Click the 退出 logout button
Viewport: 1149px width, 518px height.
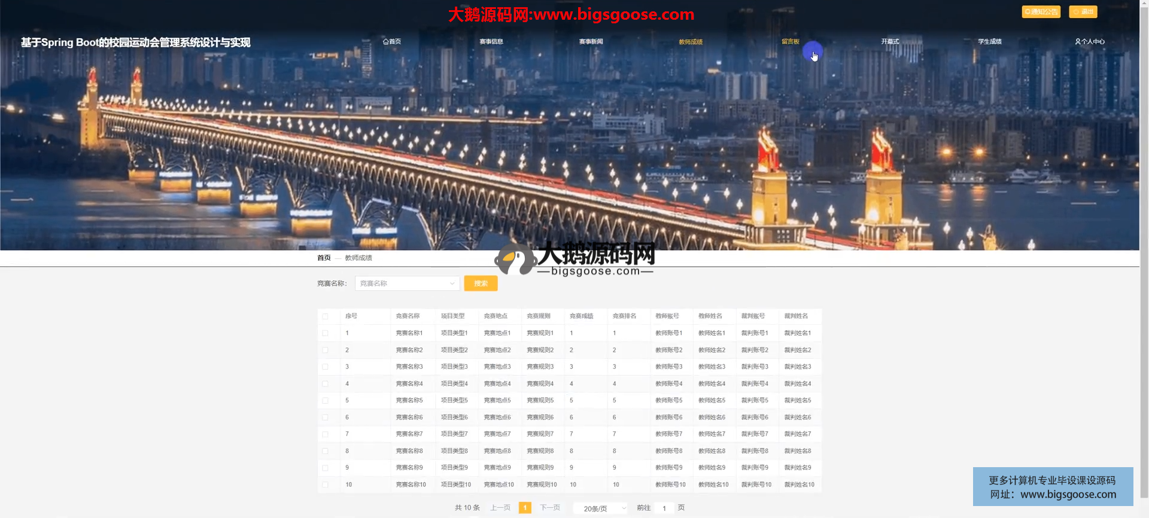tap(1083, 12)
